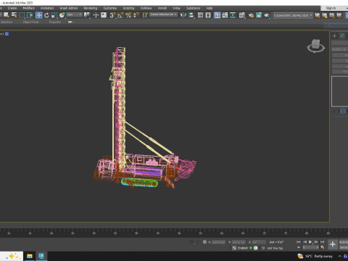Click Render Production teapot icon

click(x=267, y=15)
